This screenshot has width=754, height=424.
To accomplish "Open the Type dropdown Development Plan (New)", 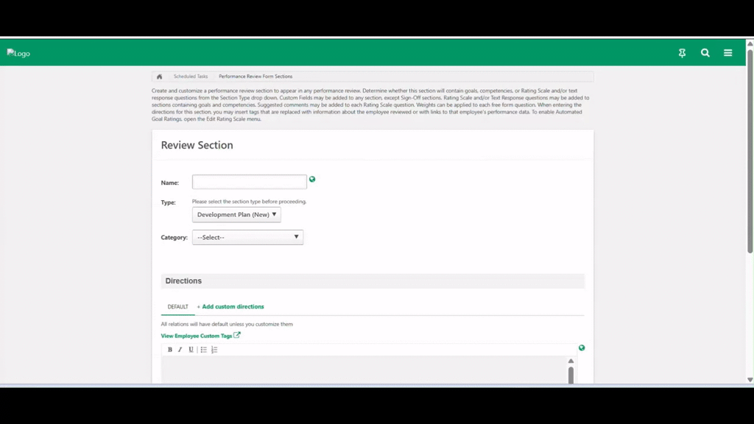I will [236, 214].
